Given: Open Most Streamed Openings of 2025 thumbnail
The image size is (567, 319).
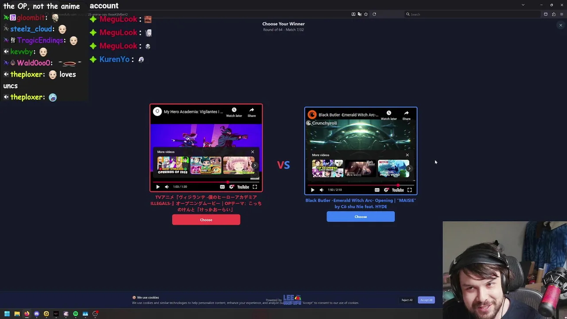Looking at the screenshot, I should coord(173,166).
